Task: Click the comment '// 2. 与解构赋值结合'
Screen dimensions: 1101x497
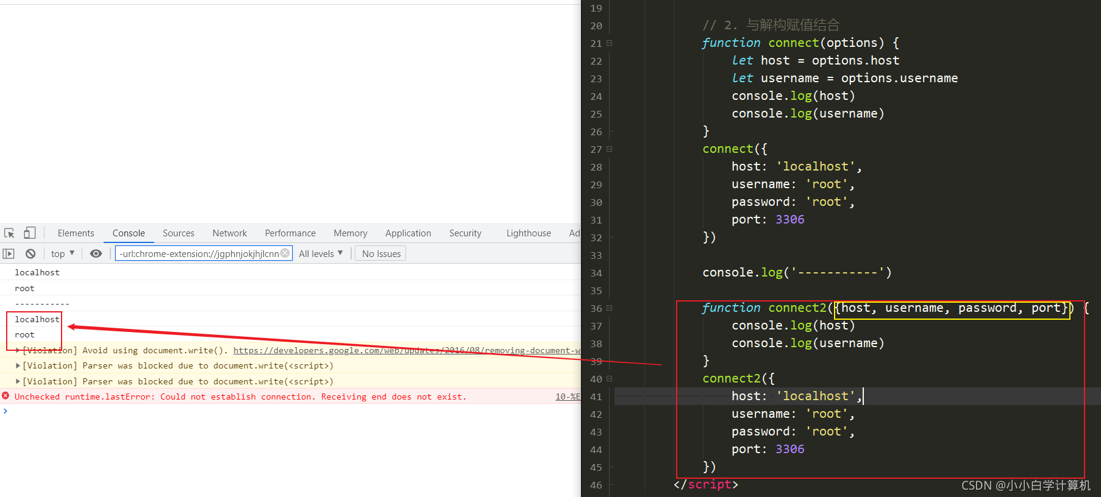Action: [x=771, y=25]
